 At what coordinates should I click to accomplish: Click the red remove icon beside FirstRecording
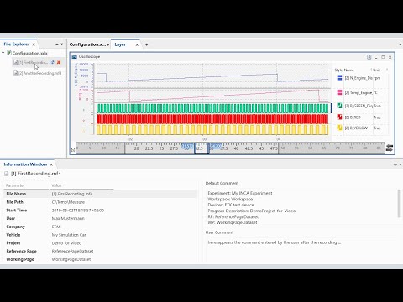(x=59, y=62)
